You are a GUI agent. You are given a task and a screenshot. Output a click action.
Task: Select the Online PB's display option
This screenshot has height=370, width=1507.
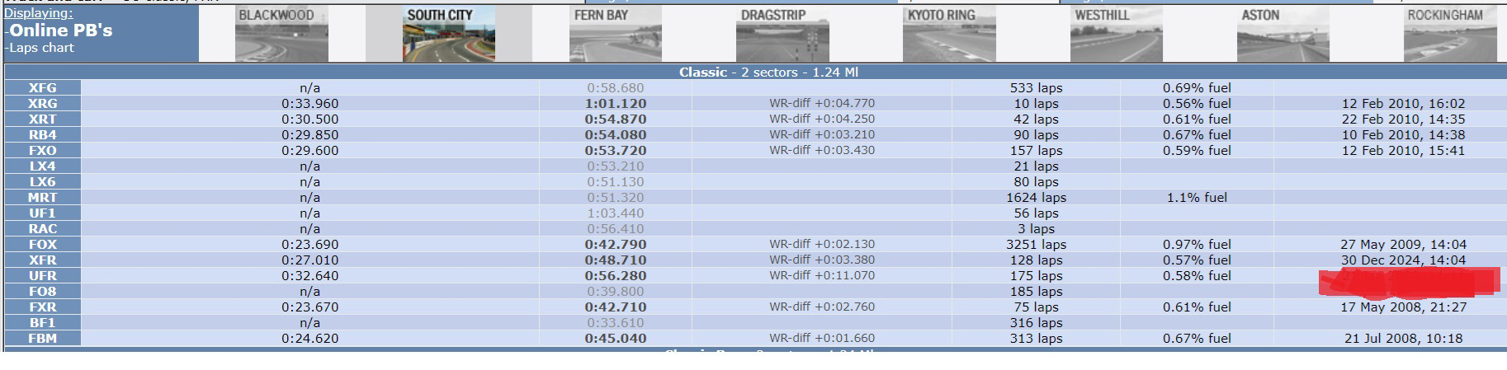[x=60, y=30]
